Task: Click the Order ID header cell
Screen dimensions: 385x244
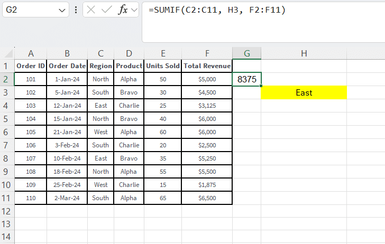Action: click(31, 66)
